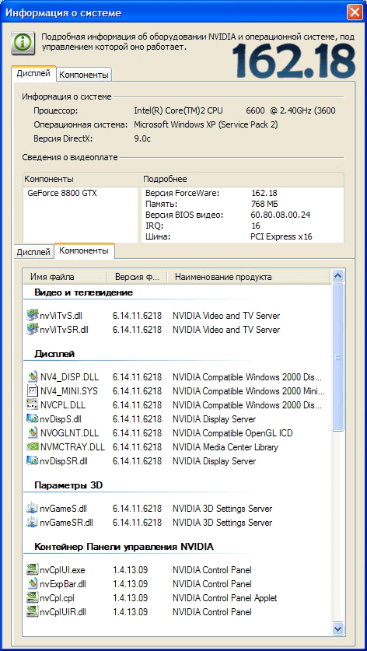The height and width of the screenshot is (651, 367).
Task: Click the nvGameS.dll file icon
Action: pos(32,508)
